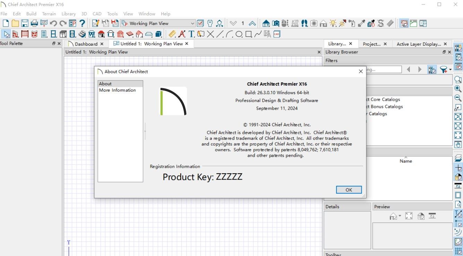Click the Adjust Lights lightbulb icon
Viewport: 463px width, 256px height.
point(333,24)
